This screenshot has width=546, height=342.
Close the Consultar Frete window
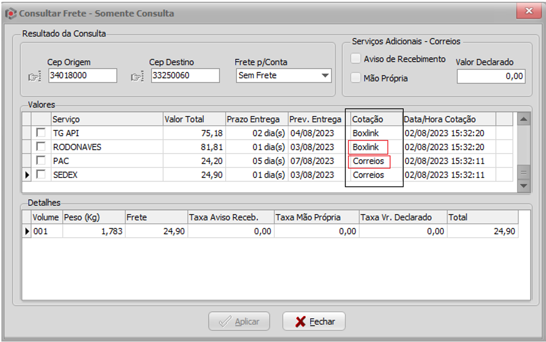(x=529, y=11)
